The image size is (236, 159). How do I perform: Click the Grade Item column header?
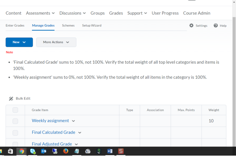[40, 110]
